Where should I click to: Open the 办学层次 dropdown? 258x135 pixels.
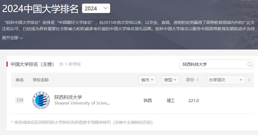[226, 80]
